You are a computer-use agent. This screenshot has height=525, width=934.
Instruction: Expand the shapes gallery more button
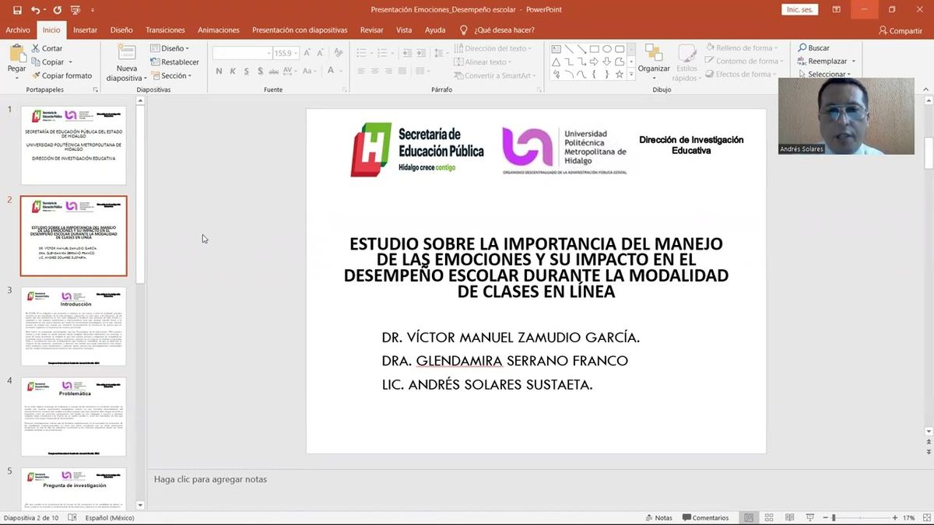click(x=630, y=75)
